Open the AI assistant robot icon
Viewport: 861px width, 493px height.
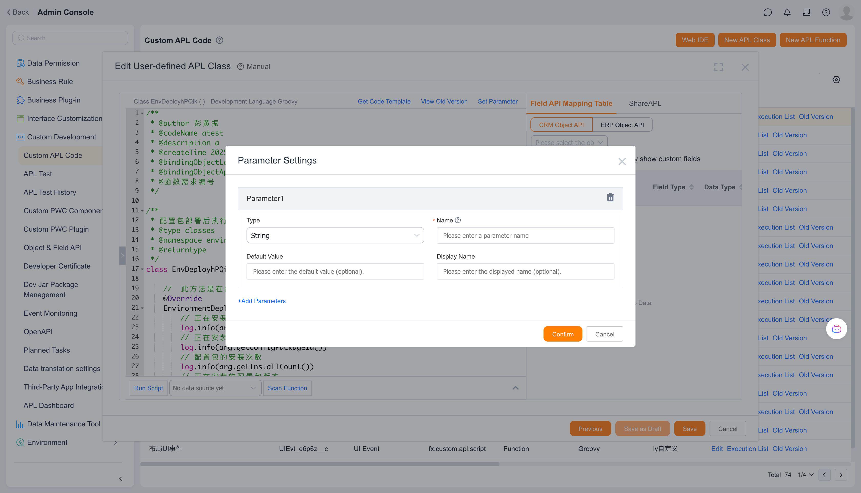click(837, 329)
